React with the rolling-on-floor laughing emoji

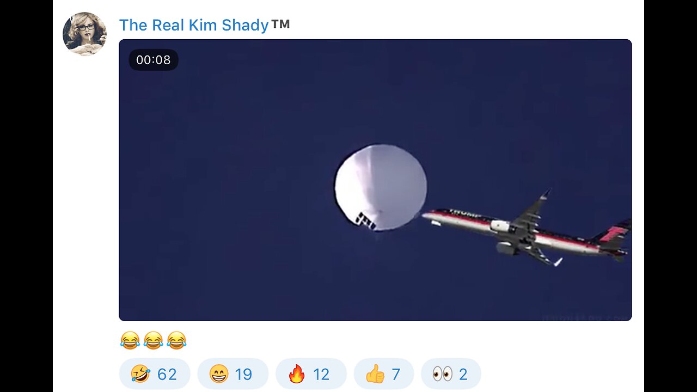click(140, 375)
